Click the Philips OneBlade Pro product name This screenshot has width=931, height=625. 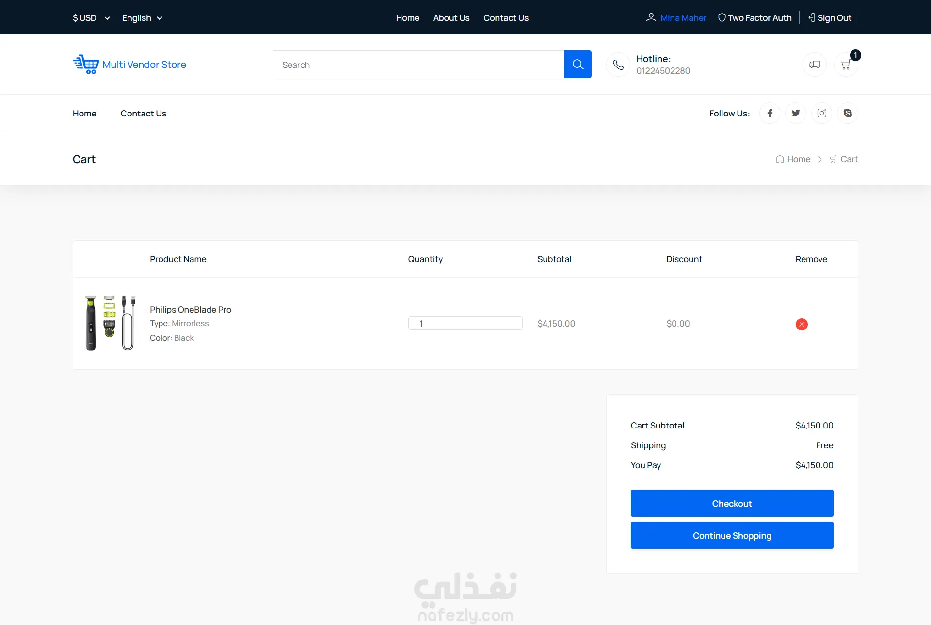tap(191, 309)
